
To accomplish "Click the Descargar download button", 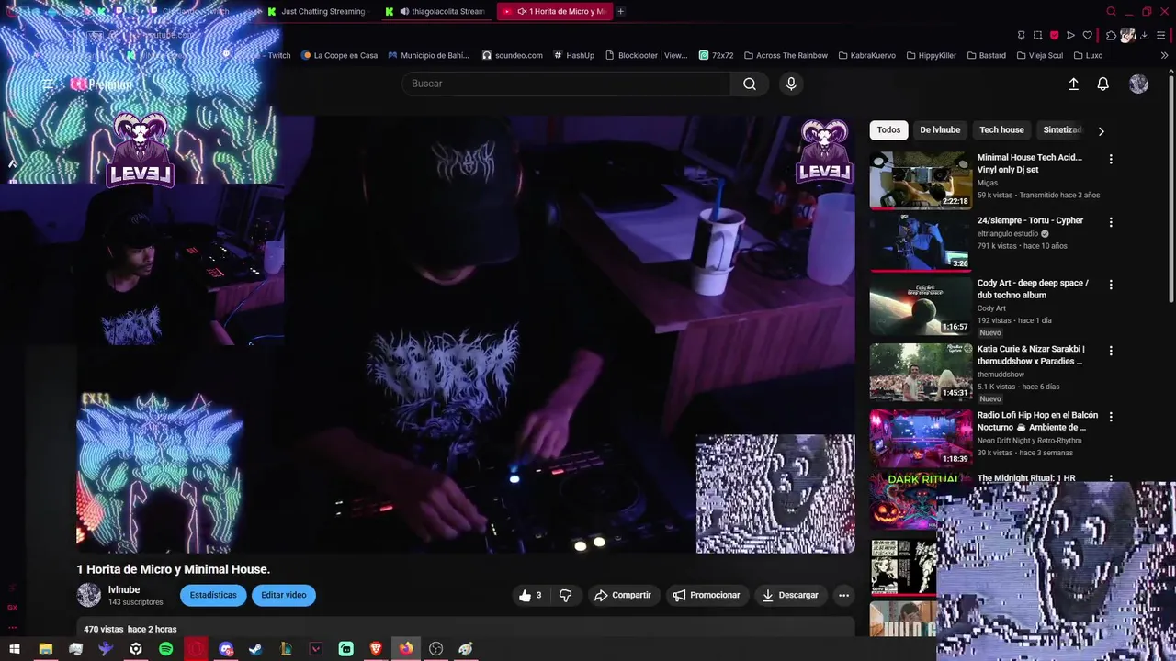I will [x=790, y=595].
